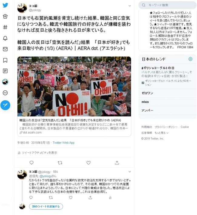Like the main tweet with heart icon
Viewport: 197px width, 215px height.
[x=88, y=163]
